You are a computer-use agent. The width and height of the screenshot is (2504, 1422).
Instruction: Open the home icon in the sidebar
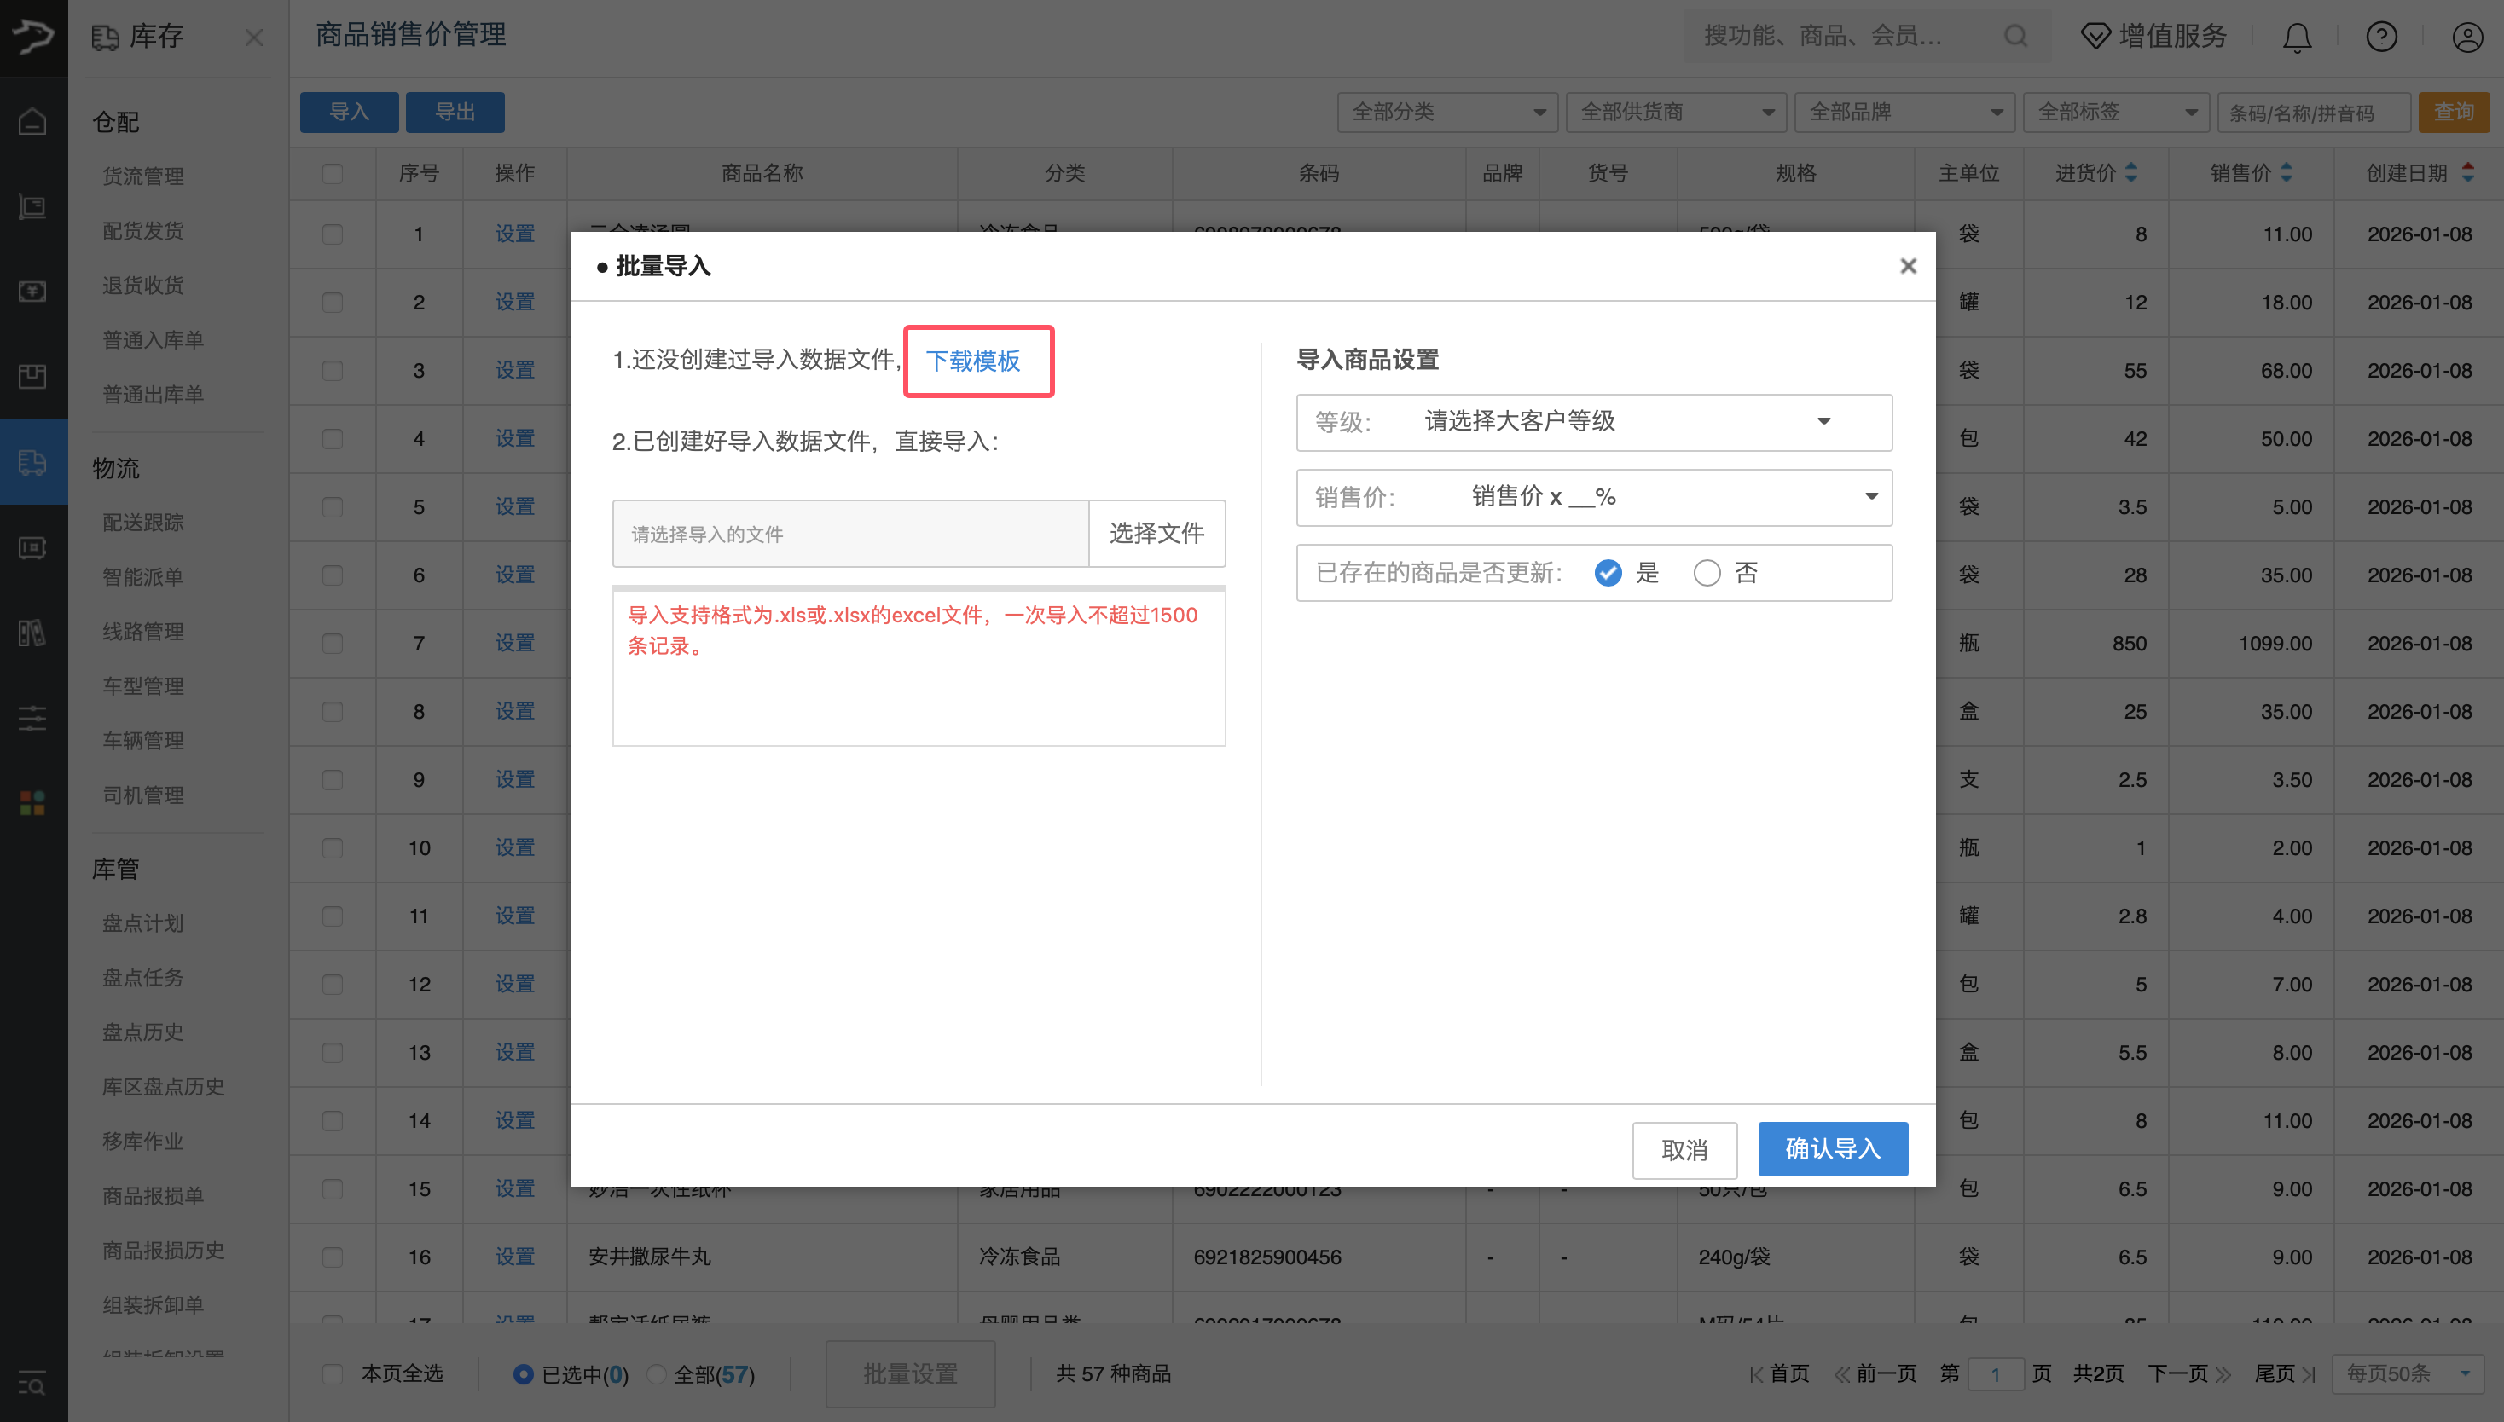[x=32, y=120]
